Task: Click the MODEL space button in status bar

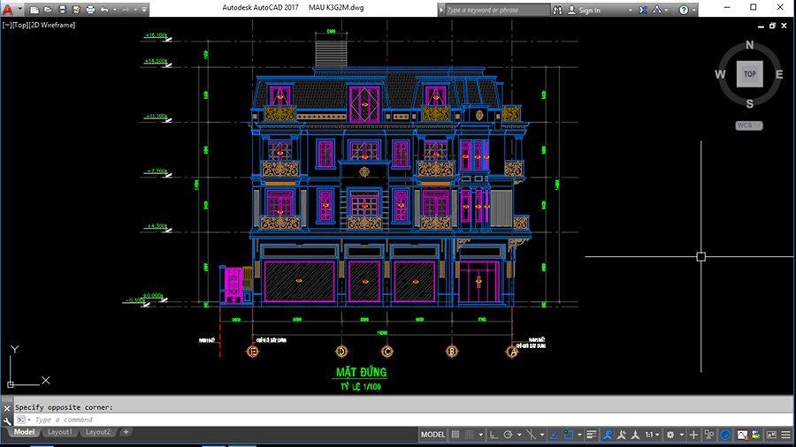Action: click(x=432, y=435)
